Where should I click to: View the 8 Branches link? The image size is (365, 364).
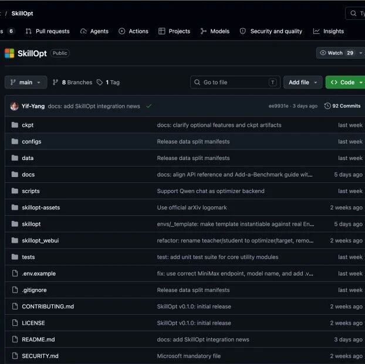(x=72, y=82)
